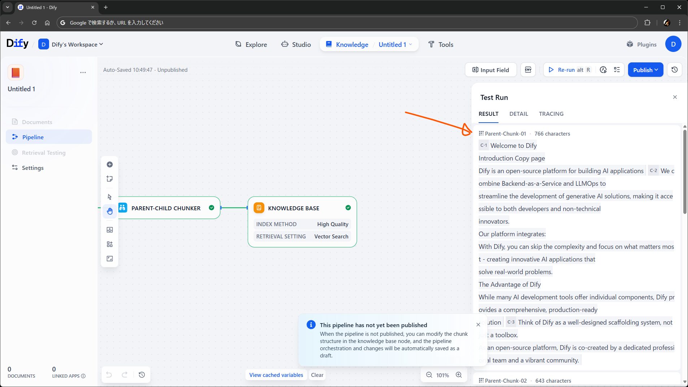Click the ENV environment variables icon

[528, 70]
